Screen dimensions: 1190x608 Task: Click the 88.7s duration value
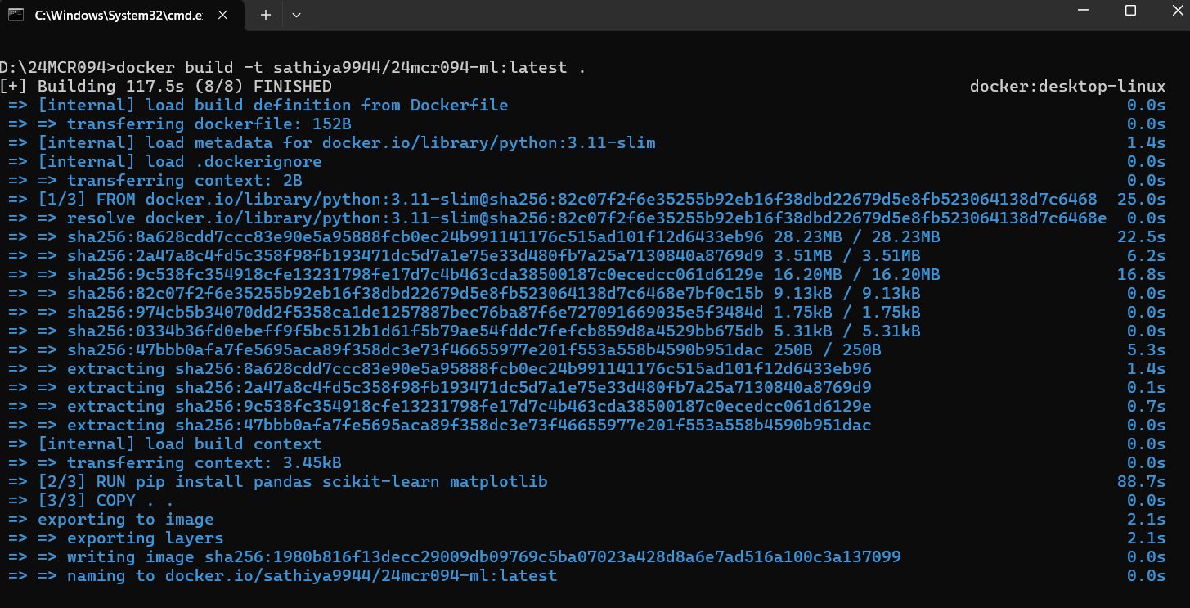point(1141,481)
